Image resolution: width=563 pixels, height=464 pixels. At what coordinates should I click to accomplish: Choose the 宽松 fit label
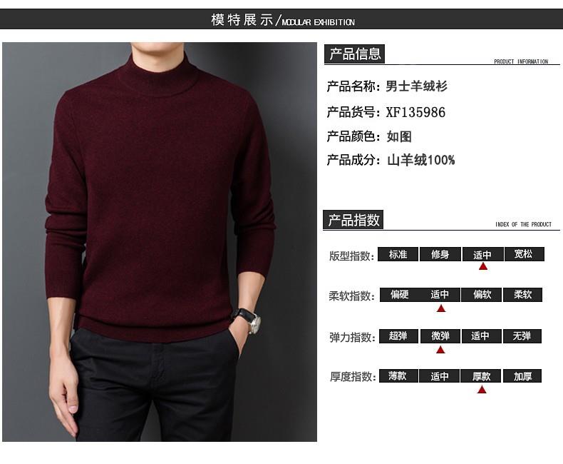point(524,254)
